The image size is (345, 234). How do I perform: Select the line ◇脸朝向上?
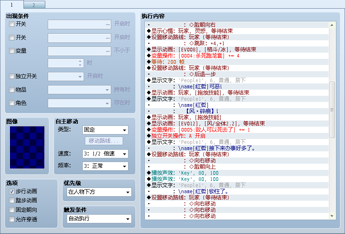[238, 167]
